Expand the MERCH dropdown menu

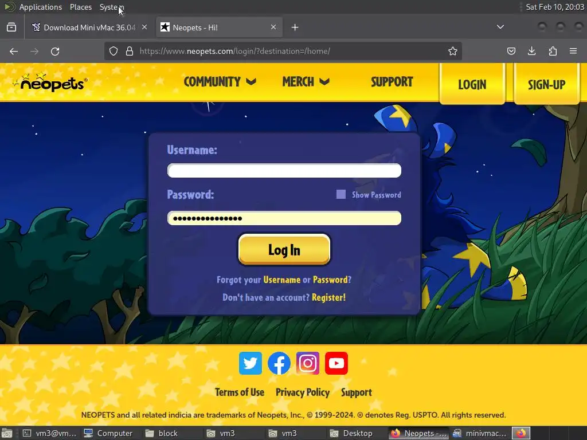[x=306, y=81]
